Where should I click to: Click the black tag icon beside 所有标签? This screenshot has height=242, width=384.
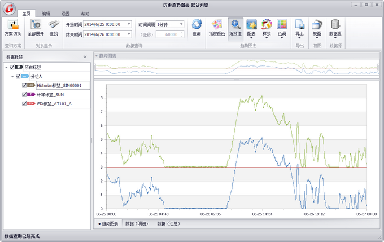click(19, 67)
